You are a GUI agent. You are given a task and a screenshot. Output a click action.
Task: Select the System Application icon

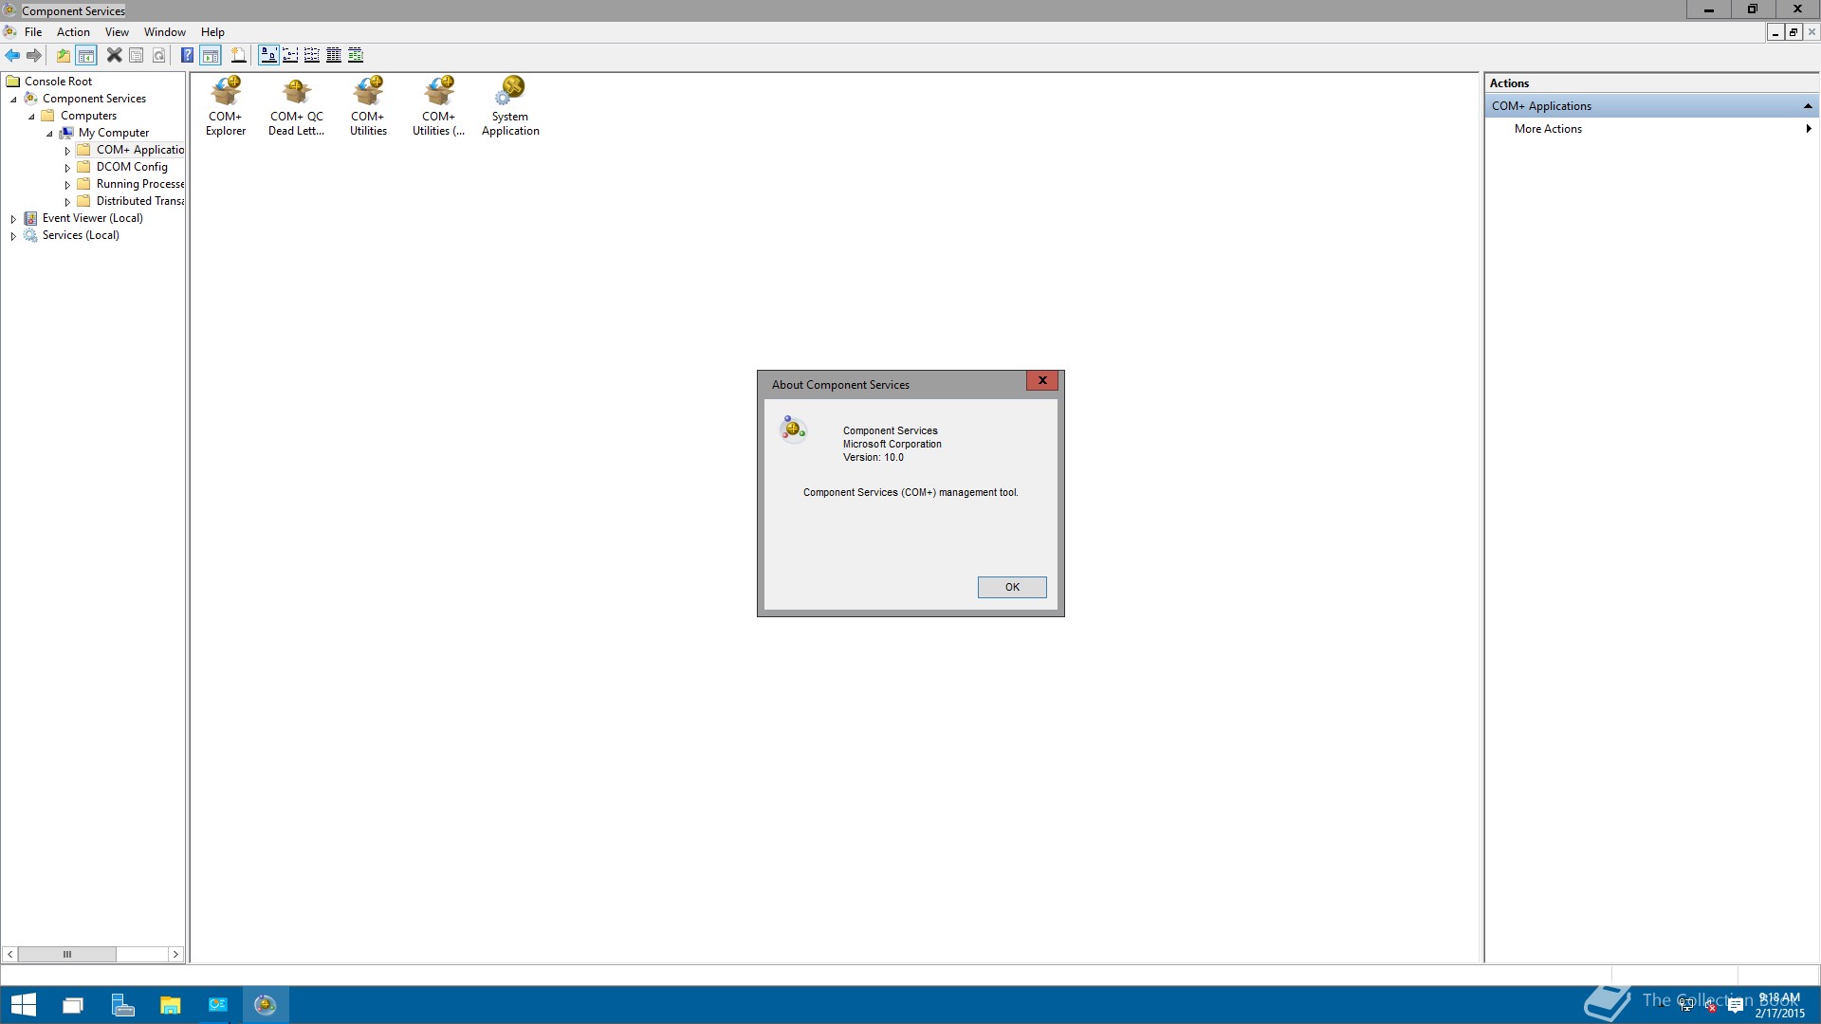(x=510, y=106)
